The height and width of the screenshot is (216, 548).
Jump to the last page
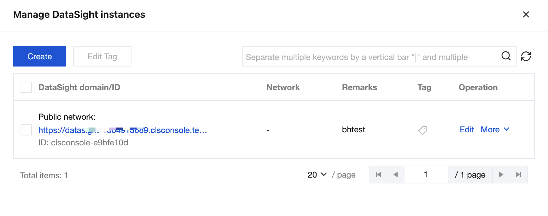click(x=519, y=175)
